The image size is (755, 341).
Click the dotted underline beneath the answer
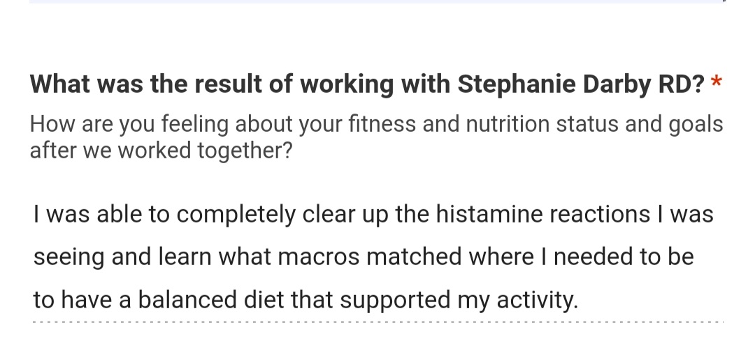tap(378, 321)
